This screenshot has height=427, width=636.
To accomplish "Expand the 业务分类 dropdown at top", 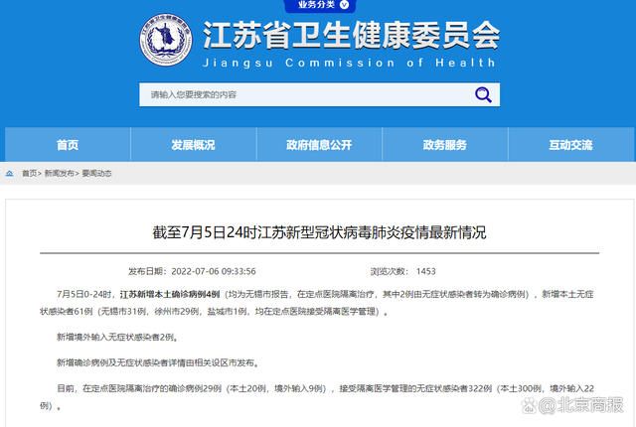I will pos(320,5).
